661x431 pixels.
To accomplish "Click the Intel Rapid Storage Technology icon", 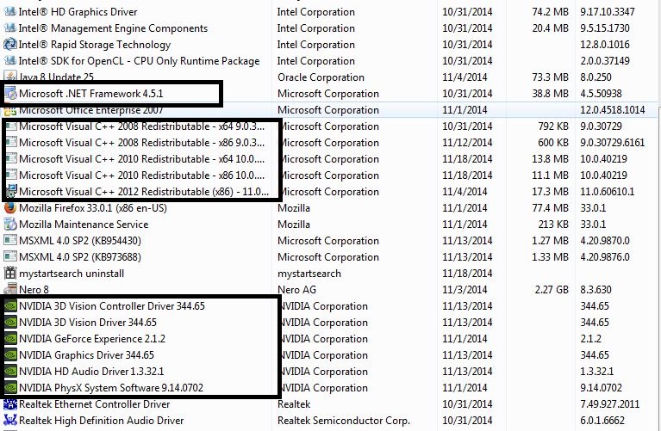I will coord(9,45).
